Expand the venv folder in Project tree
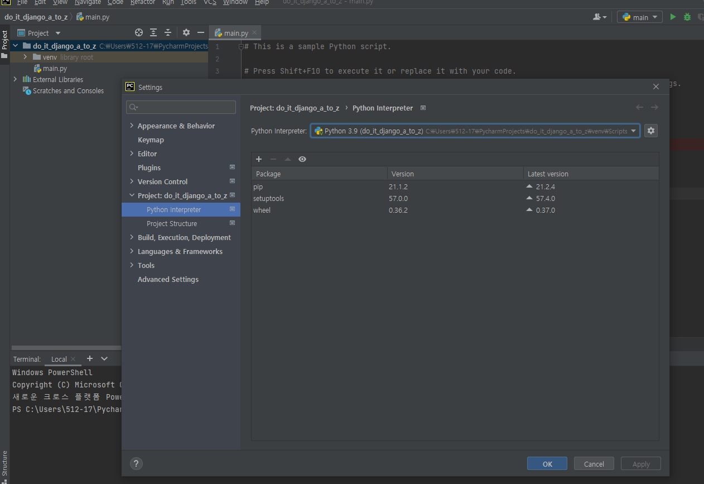The width and height of the screenshot is (704, 484). tap(26, 57)
